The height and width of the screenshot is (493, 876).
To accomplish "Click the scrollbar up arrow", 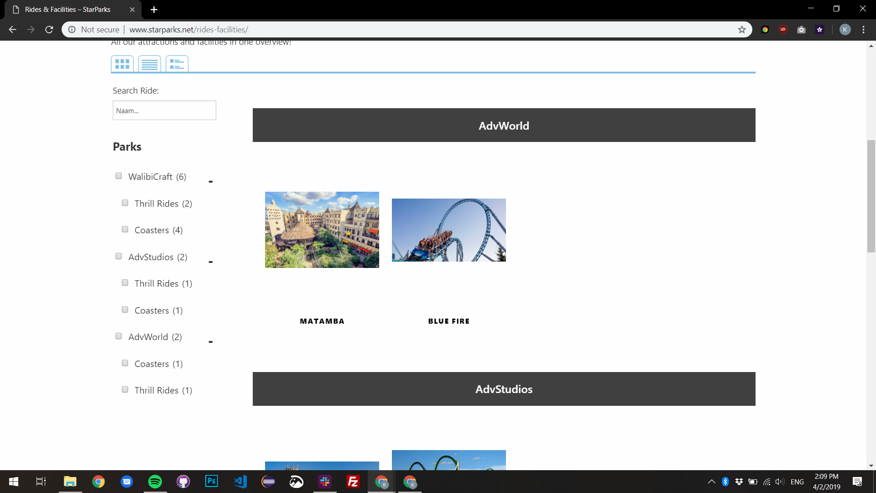I will pos(871,46).
